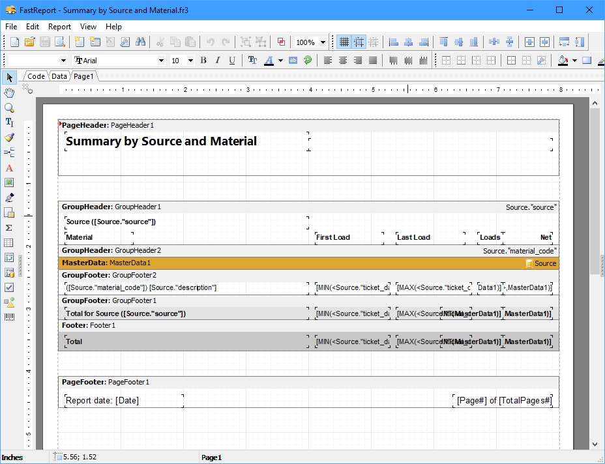The width and height of the screenshot is (605, 464).
Task: Pick the Copy Format brush tool
Action: 9,138
